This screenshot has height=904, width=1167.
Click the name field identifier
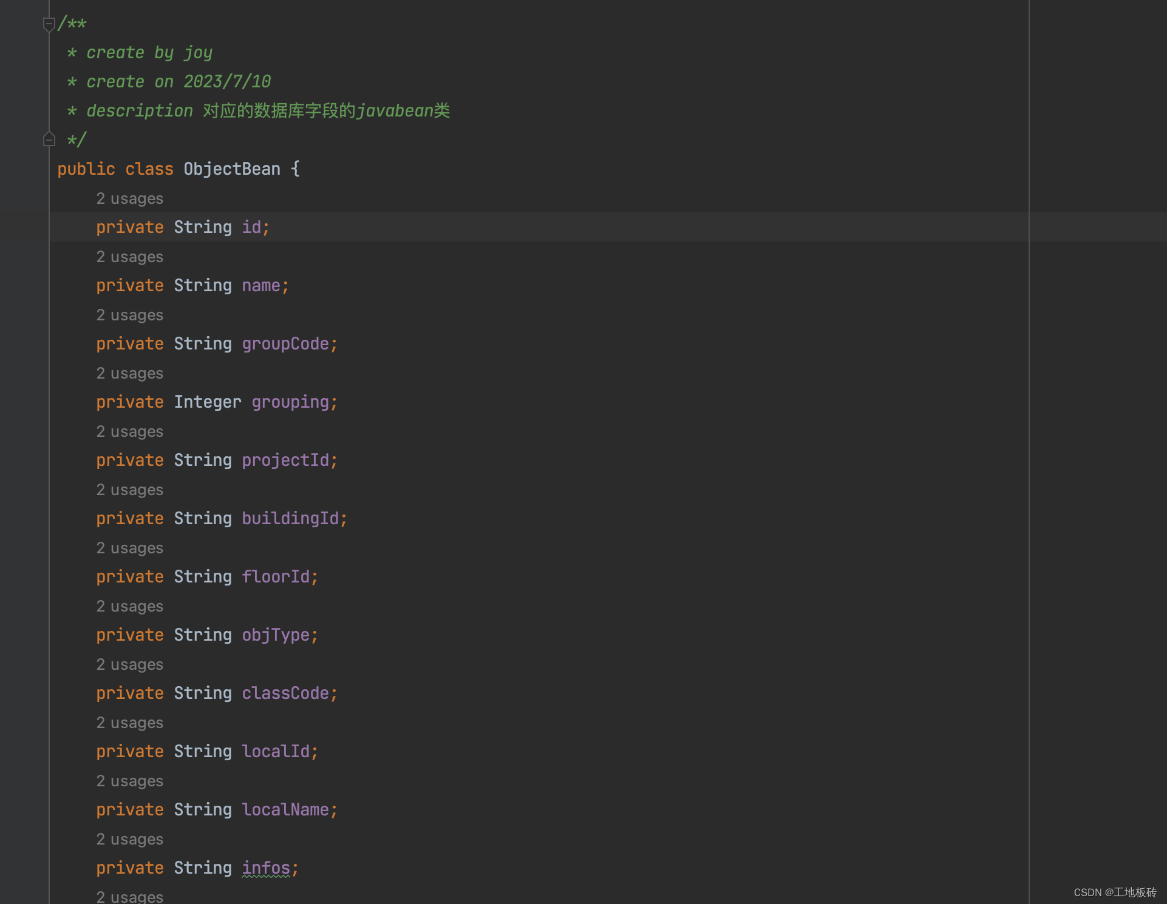[261, 285]
